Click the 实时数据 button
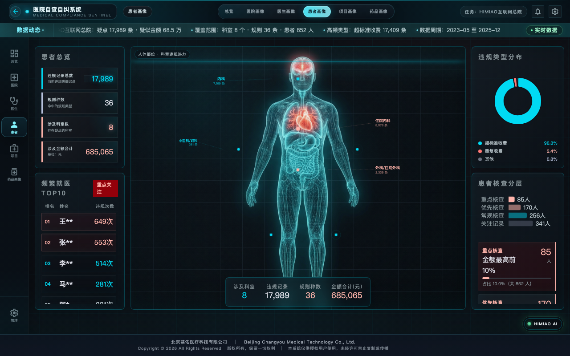 tap(544, 30)
